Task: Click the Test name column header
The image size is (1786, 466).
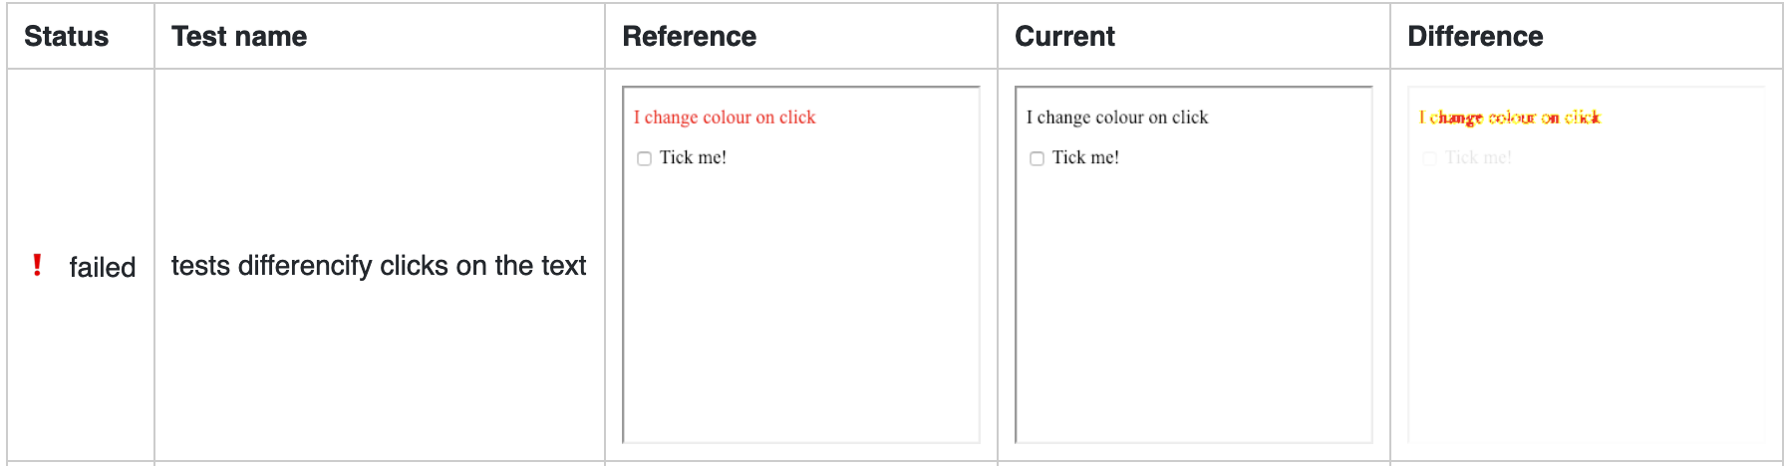Action: [239, 37]
